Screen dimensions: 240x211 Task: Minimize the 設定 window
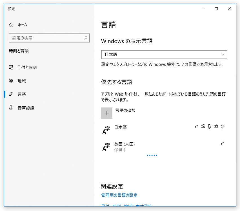click(x=203, y=9)
